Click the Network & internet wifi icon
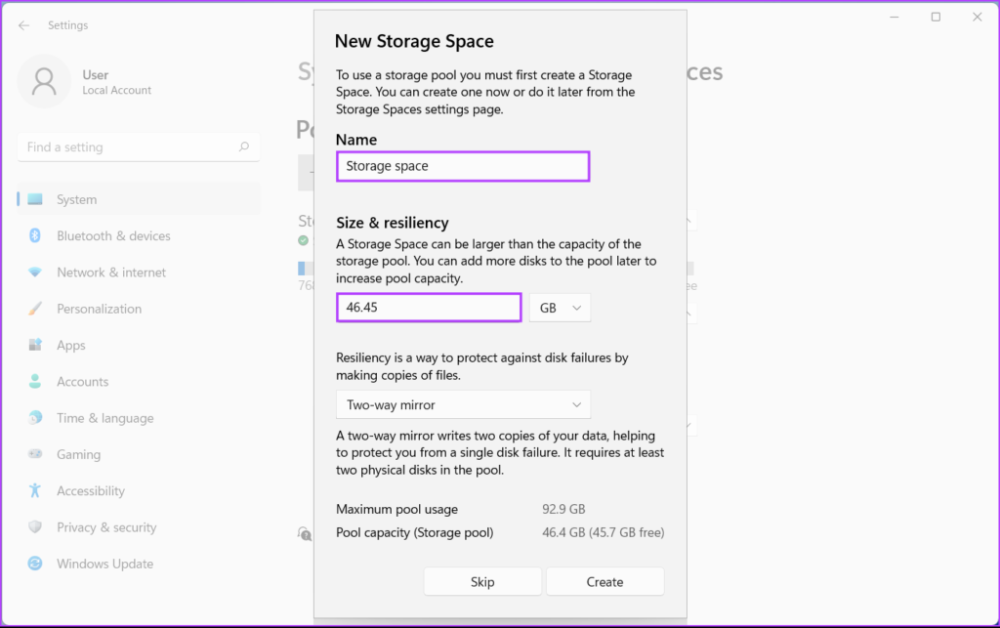Screen dimensions: 1000x628 [35, 272]
